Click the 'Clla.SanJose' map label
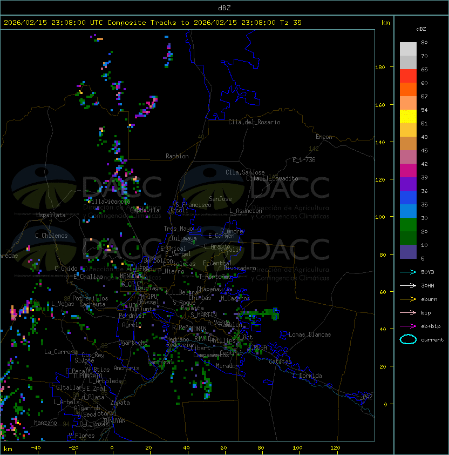 tap(245, 172)
